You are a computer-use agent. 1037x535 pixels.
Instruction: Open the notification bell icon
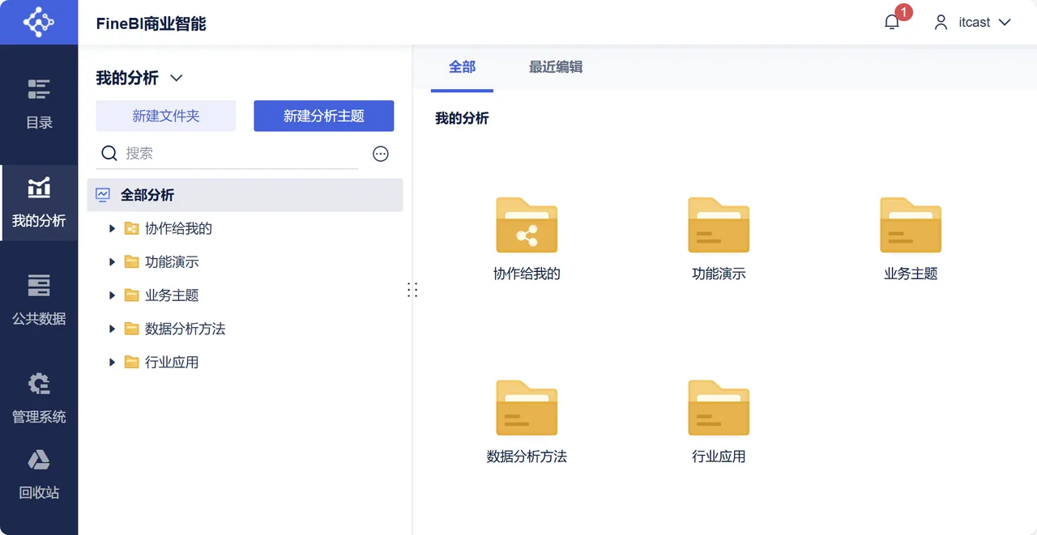892,23
